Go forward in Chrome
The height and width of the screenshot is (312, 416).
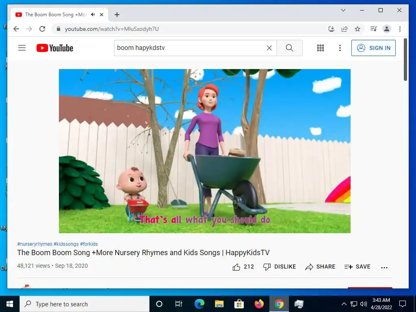29,29
